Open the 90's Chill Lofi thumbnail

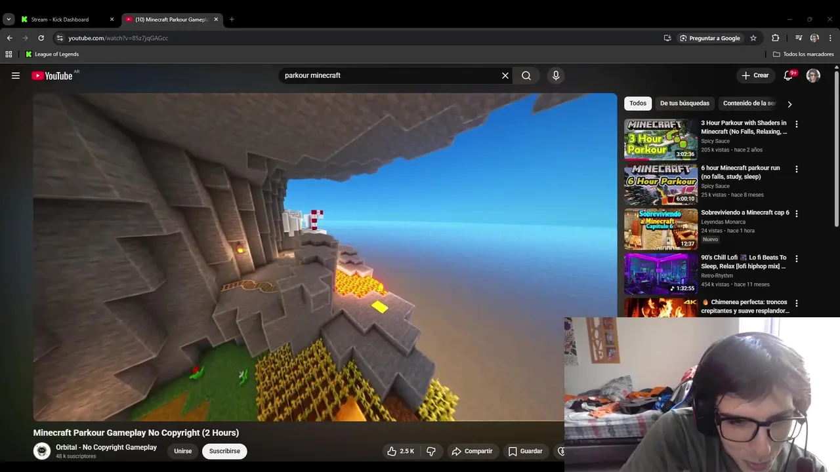click(660, 274)
